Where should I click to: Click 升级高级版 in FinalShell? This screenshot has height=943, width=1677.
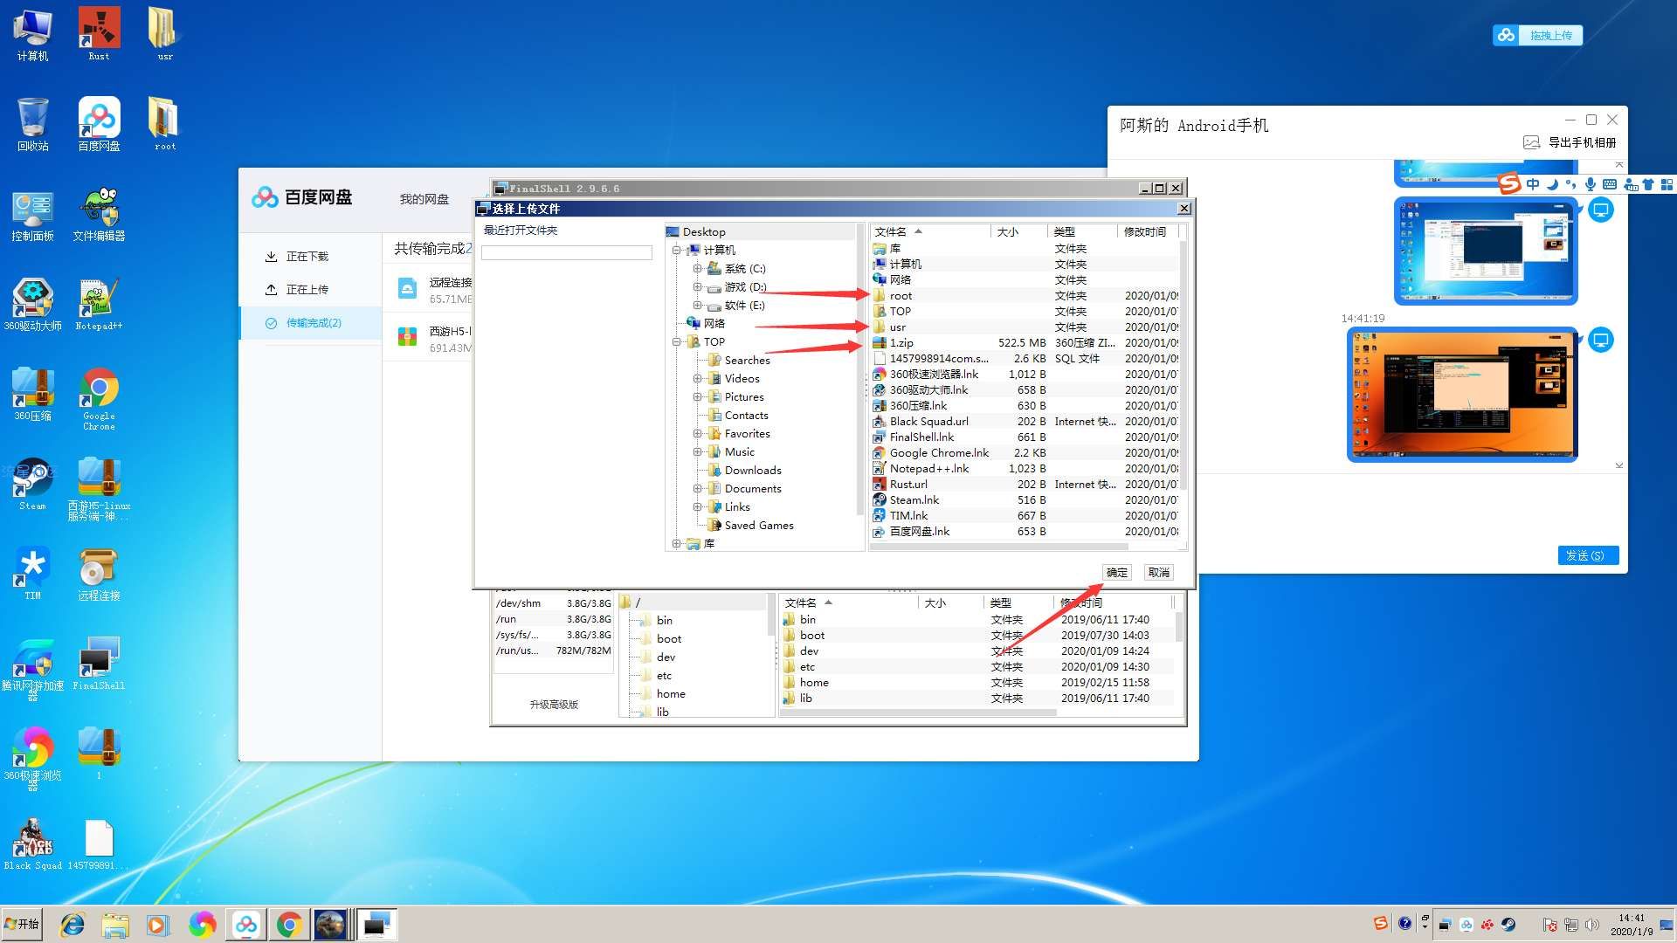click(554, 705)
